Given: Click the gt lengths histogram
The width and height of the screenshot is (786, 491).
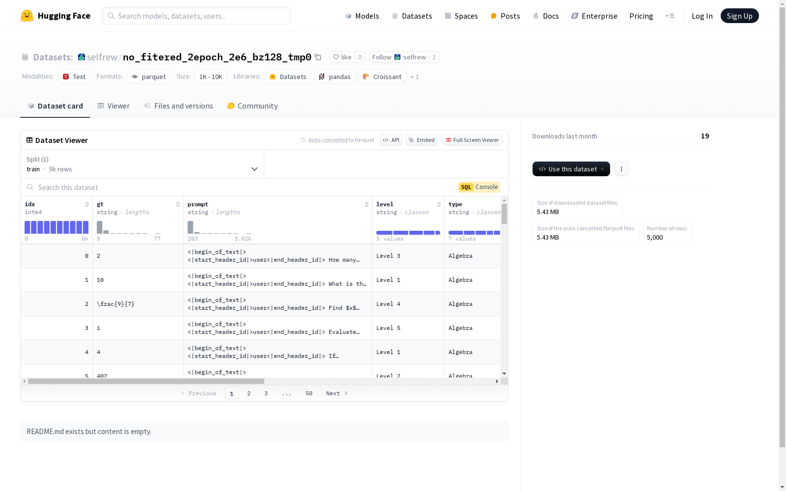Looking at the screenshot, I should pyautogui.click(x=129, y=227).
